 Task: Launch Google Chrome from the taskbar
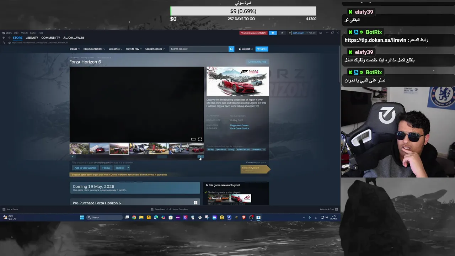[134, 218]
